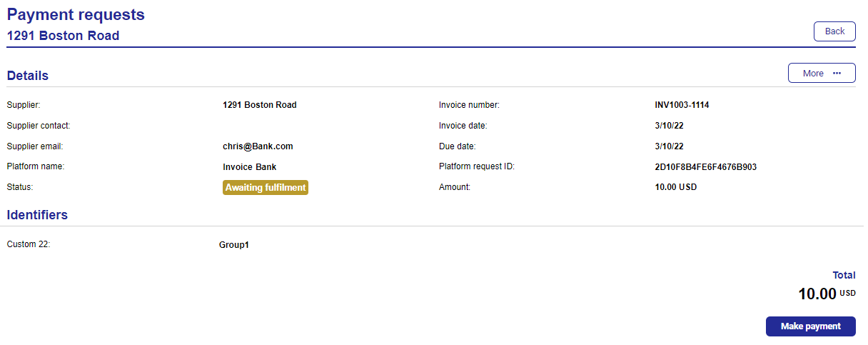
Task: Click the Due date label
Action: click(457, 146)
